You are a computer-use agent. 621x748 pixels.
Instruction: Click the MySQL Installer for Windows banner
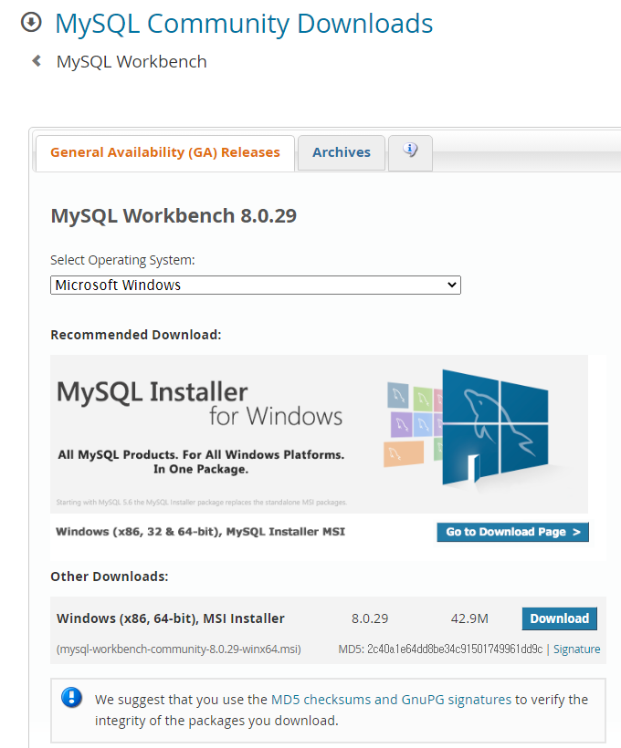coord(319,434)
